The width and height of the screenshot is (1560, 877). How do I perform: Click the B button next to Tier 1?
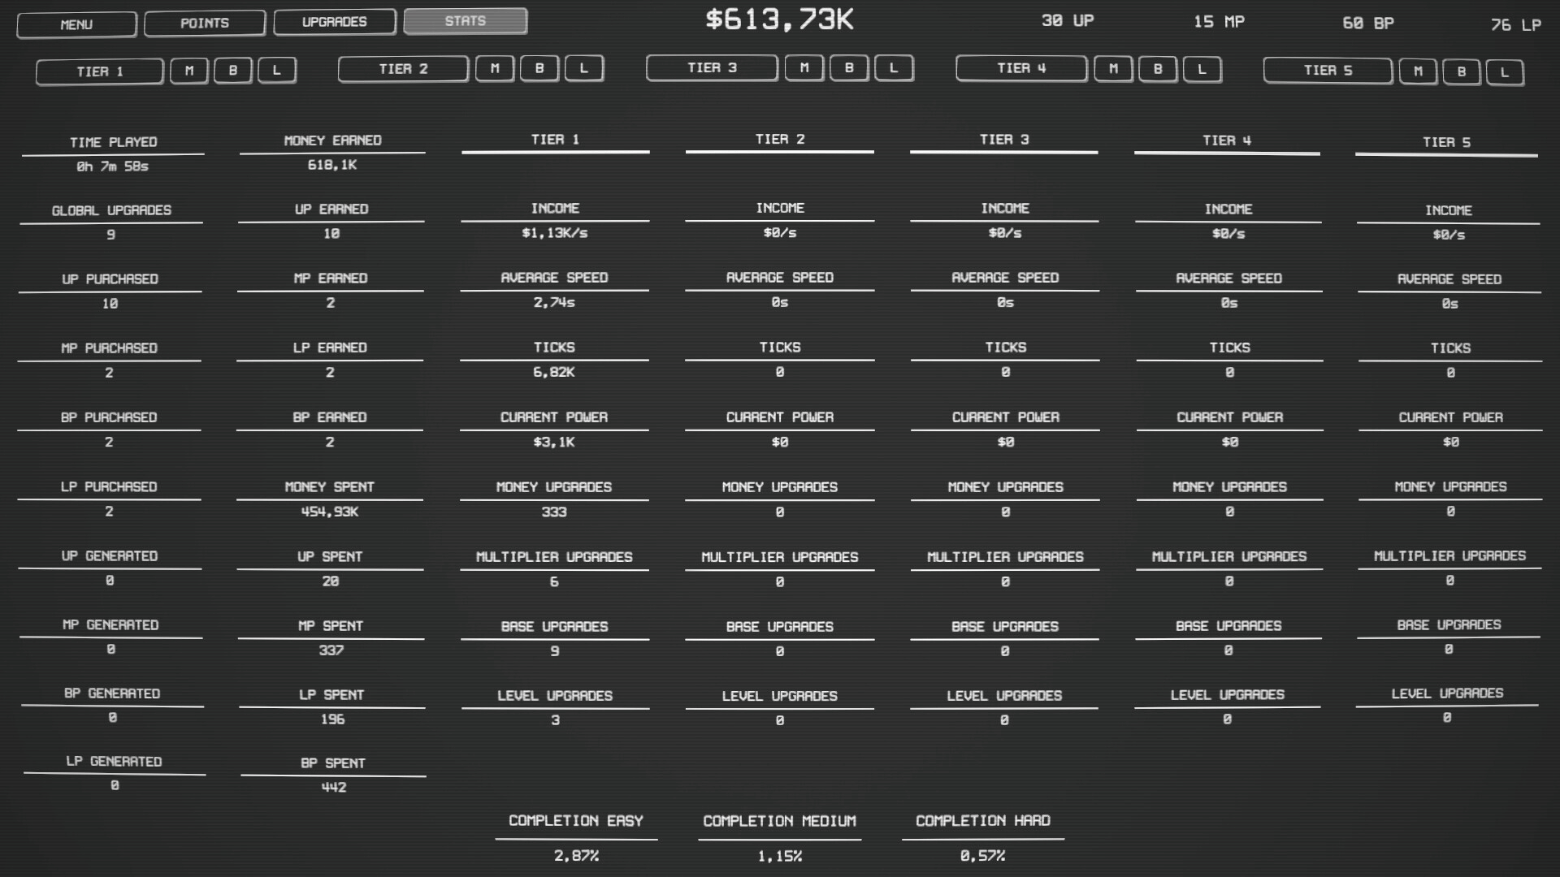click(x=233, y=71)
